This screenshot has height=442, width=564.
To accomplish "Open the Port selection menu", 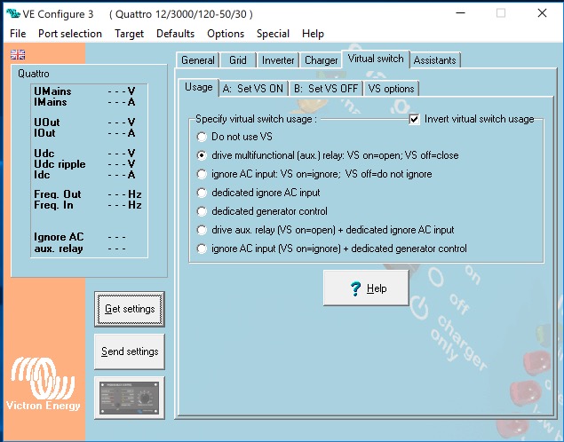I will tap(70, 34).
